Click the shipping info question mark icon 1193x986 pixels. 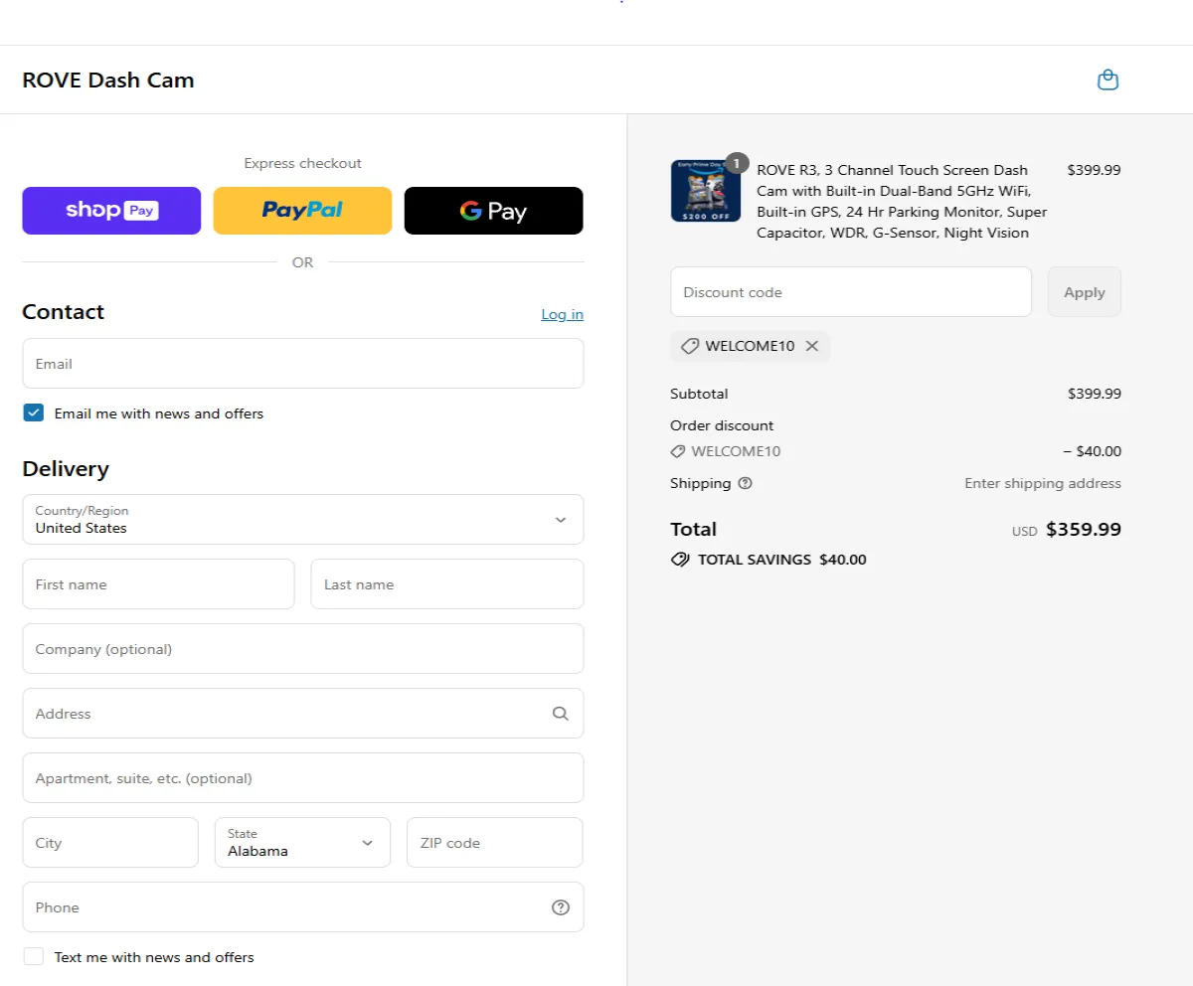click(746, 484)
